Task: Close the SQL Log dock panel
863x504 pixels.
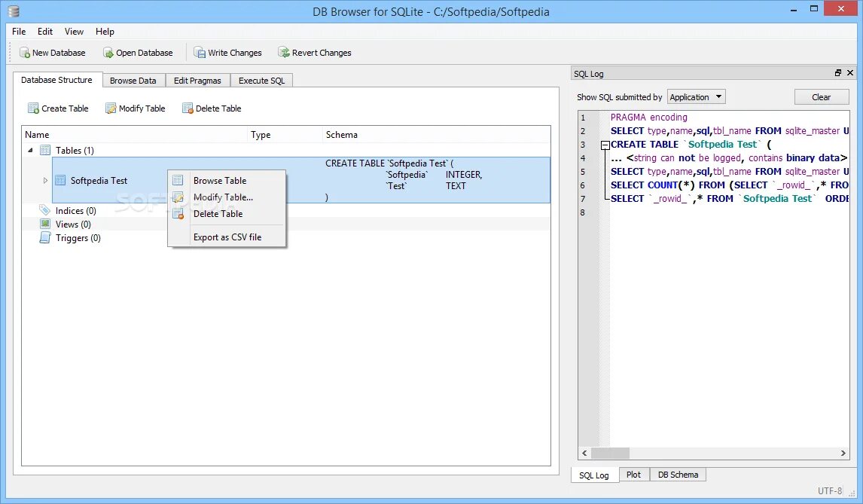Action: pos(849,73)
